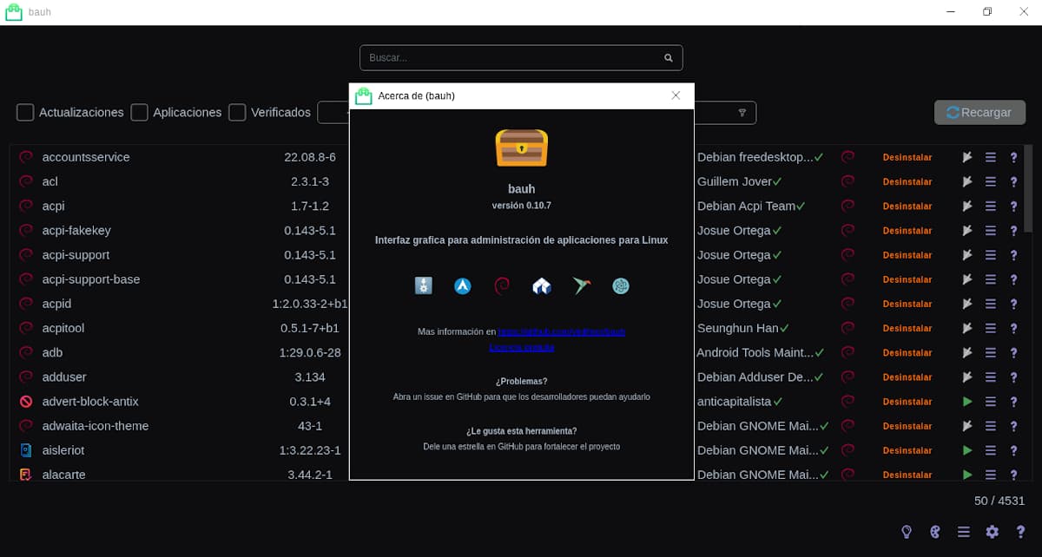Close the Acerca de (bauh) dialog
Viewport: 1042px width, 557px height.
click(676, 95)
